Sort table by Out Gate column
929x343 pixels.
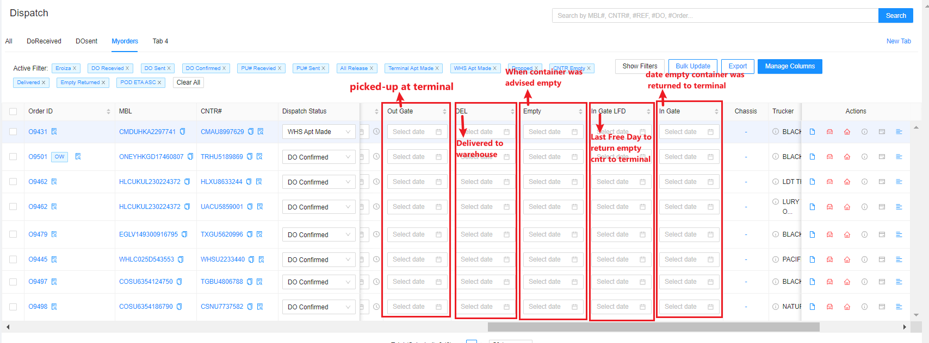tap(444, 111)
